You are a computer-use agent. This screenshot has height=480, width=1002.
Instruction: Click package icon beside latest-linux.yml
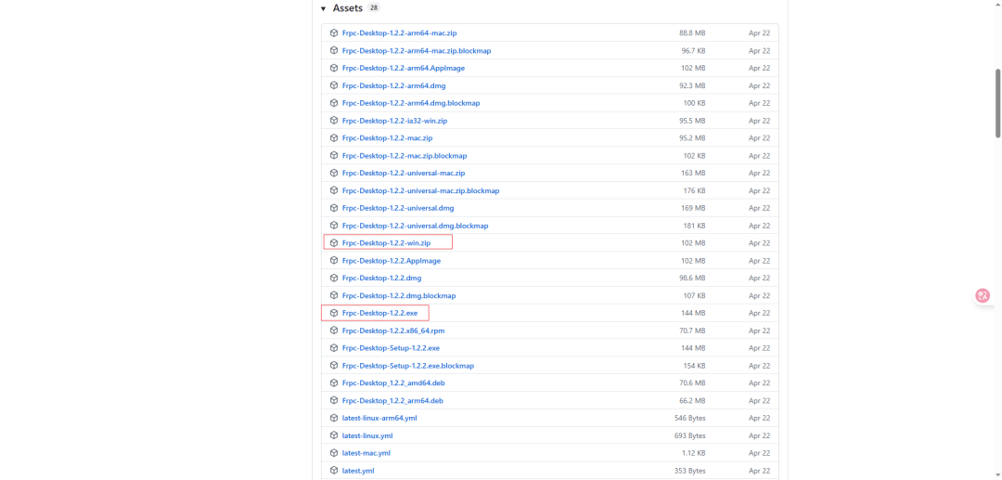click(x=334, y=435)
